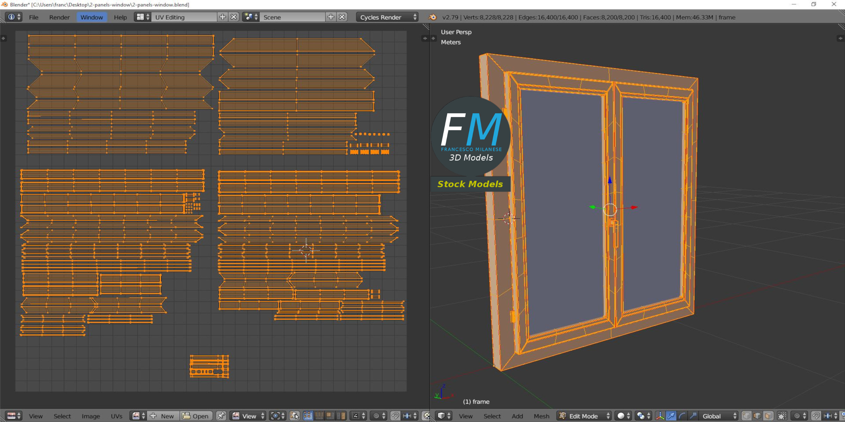Viewport: 845px width, 422px height.
Task: Click the rotate manipulator icon in the viewport header
Action: point(682,416)
